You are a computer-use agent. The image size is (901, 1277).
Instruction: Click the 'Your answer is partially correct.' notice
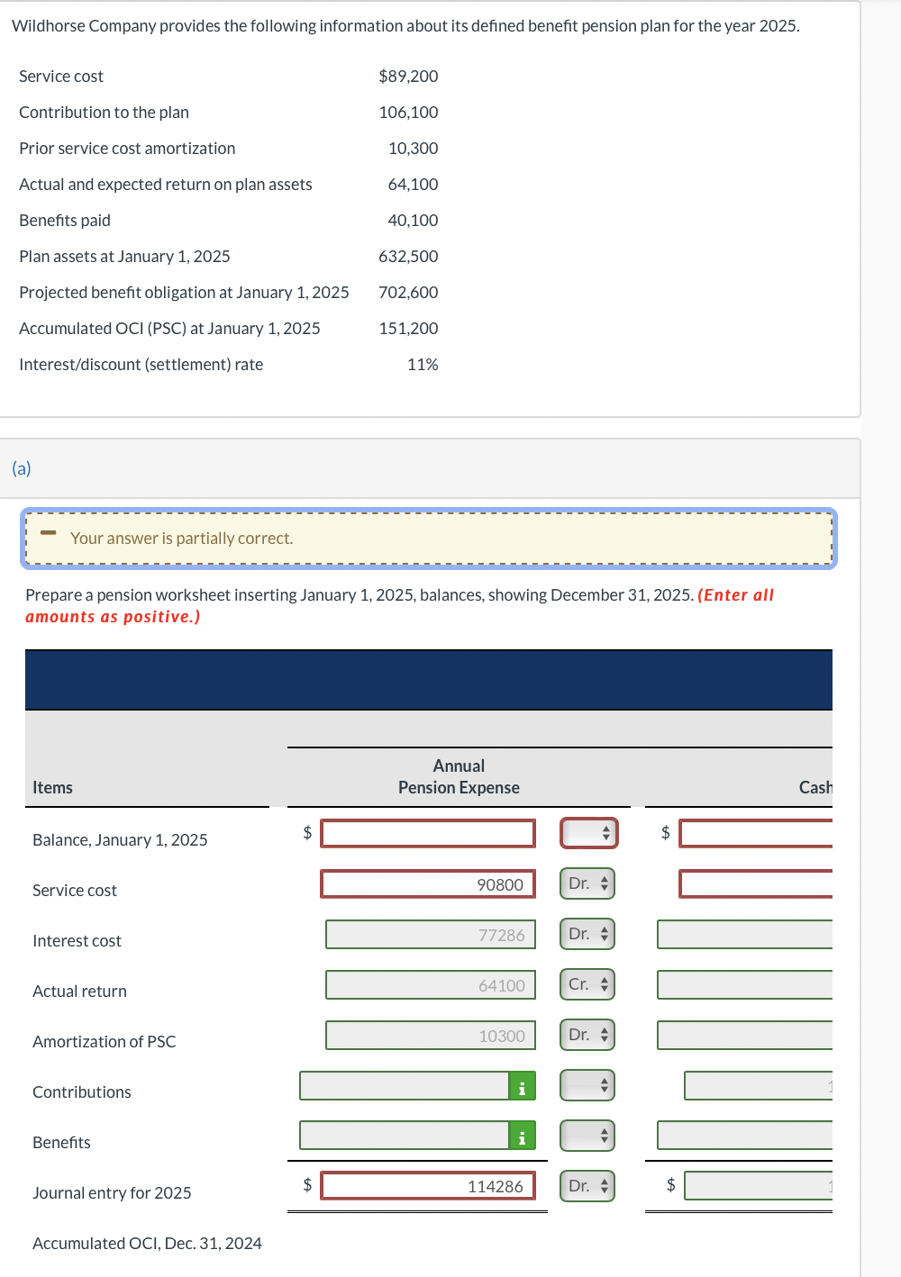[x=429, y=539]
